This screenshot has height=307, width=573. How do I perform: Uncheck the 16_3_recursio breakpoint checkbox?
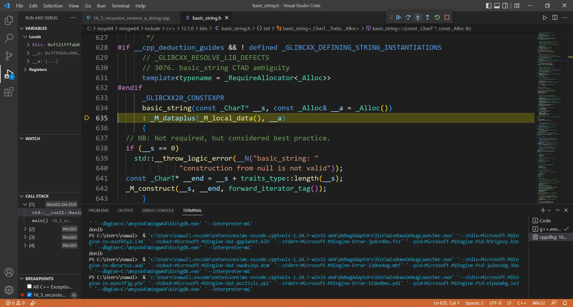29,295
